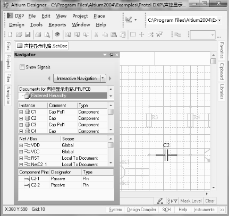Open the Place menu
The image size is (229, 216).
(x=99, y=16)
